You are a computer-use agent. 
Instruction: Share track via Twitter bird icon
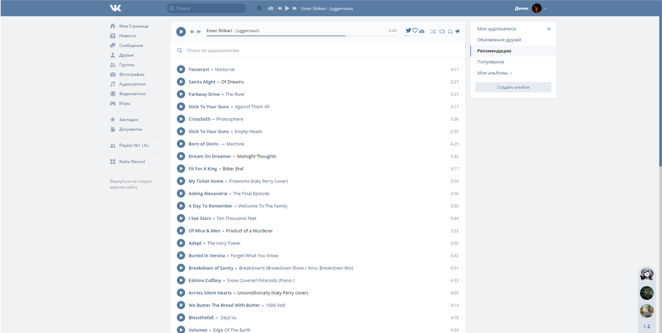tap(408, 31)
